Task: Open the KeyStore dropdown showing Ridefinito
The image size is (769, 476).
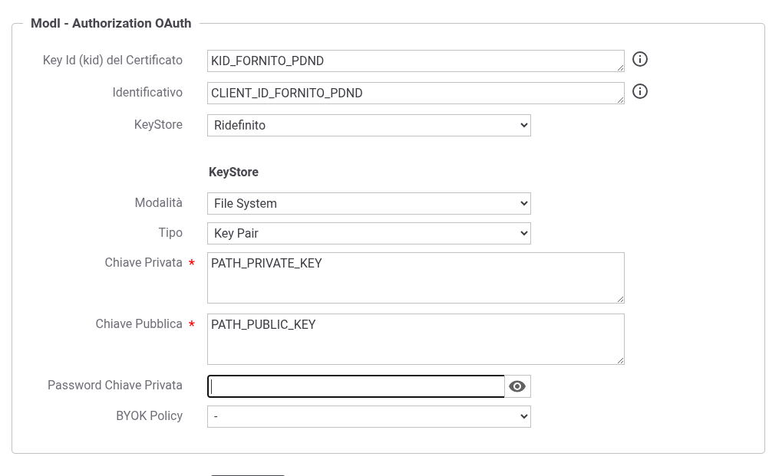Action: (x=369, y=126)
